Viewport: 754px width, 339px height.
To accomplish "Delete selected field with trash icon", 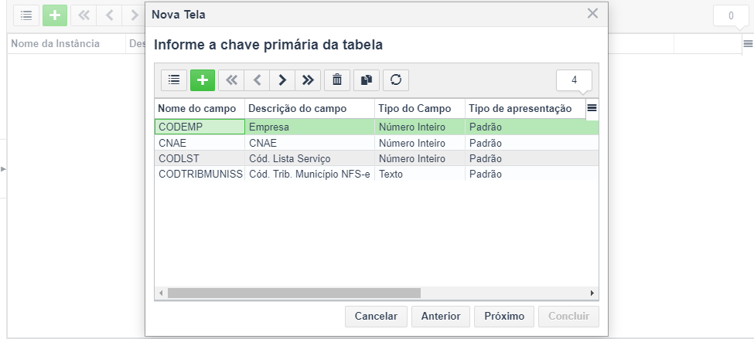I will coord(337,80).
